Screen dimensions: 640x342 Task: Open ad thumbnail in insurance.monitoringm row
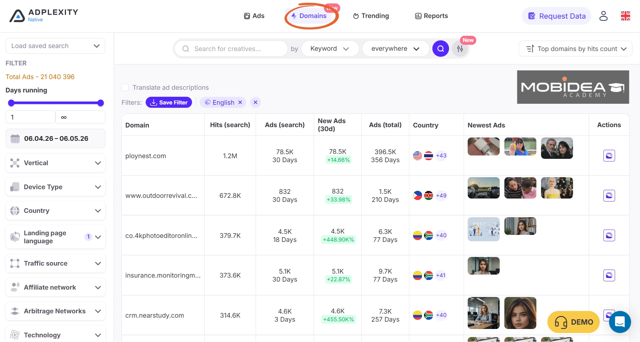[484, 266]
